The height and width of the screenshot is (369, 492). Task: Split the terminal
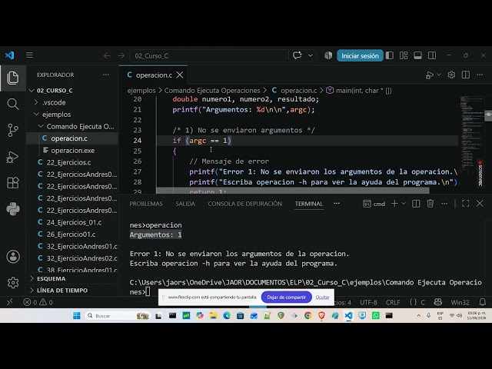tap(416, 204)
